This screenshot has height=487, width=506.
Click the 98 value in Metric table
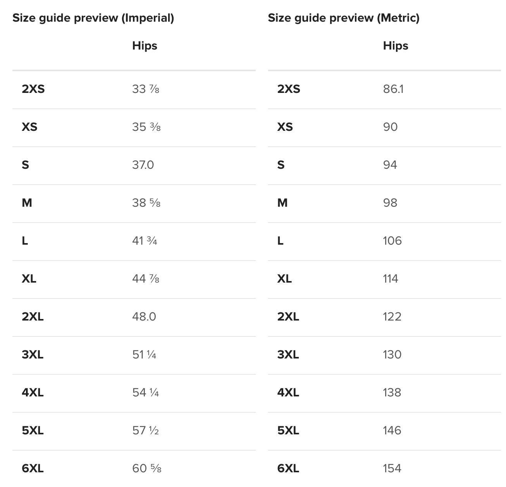point(390,203)
